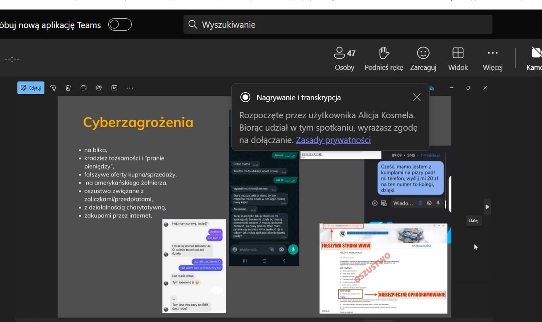
Task: Start slideshow with the play icon in toolbar
Action: 114,88
